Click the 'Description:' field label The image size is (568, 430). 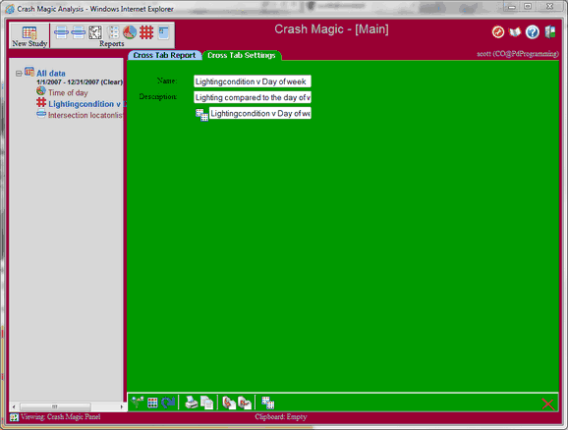pos(158,96)
